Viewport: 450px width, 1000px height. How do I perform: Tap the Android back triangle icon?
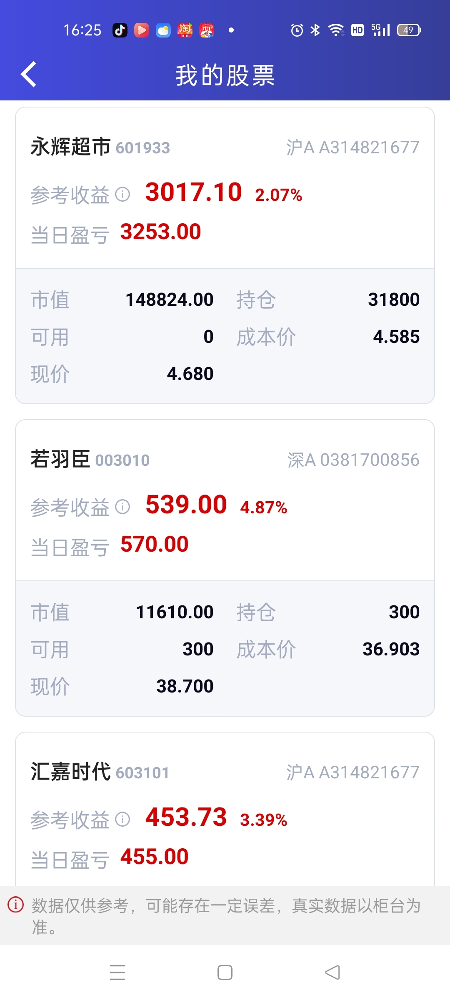point(332,972)
